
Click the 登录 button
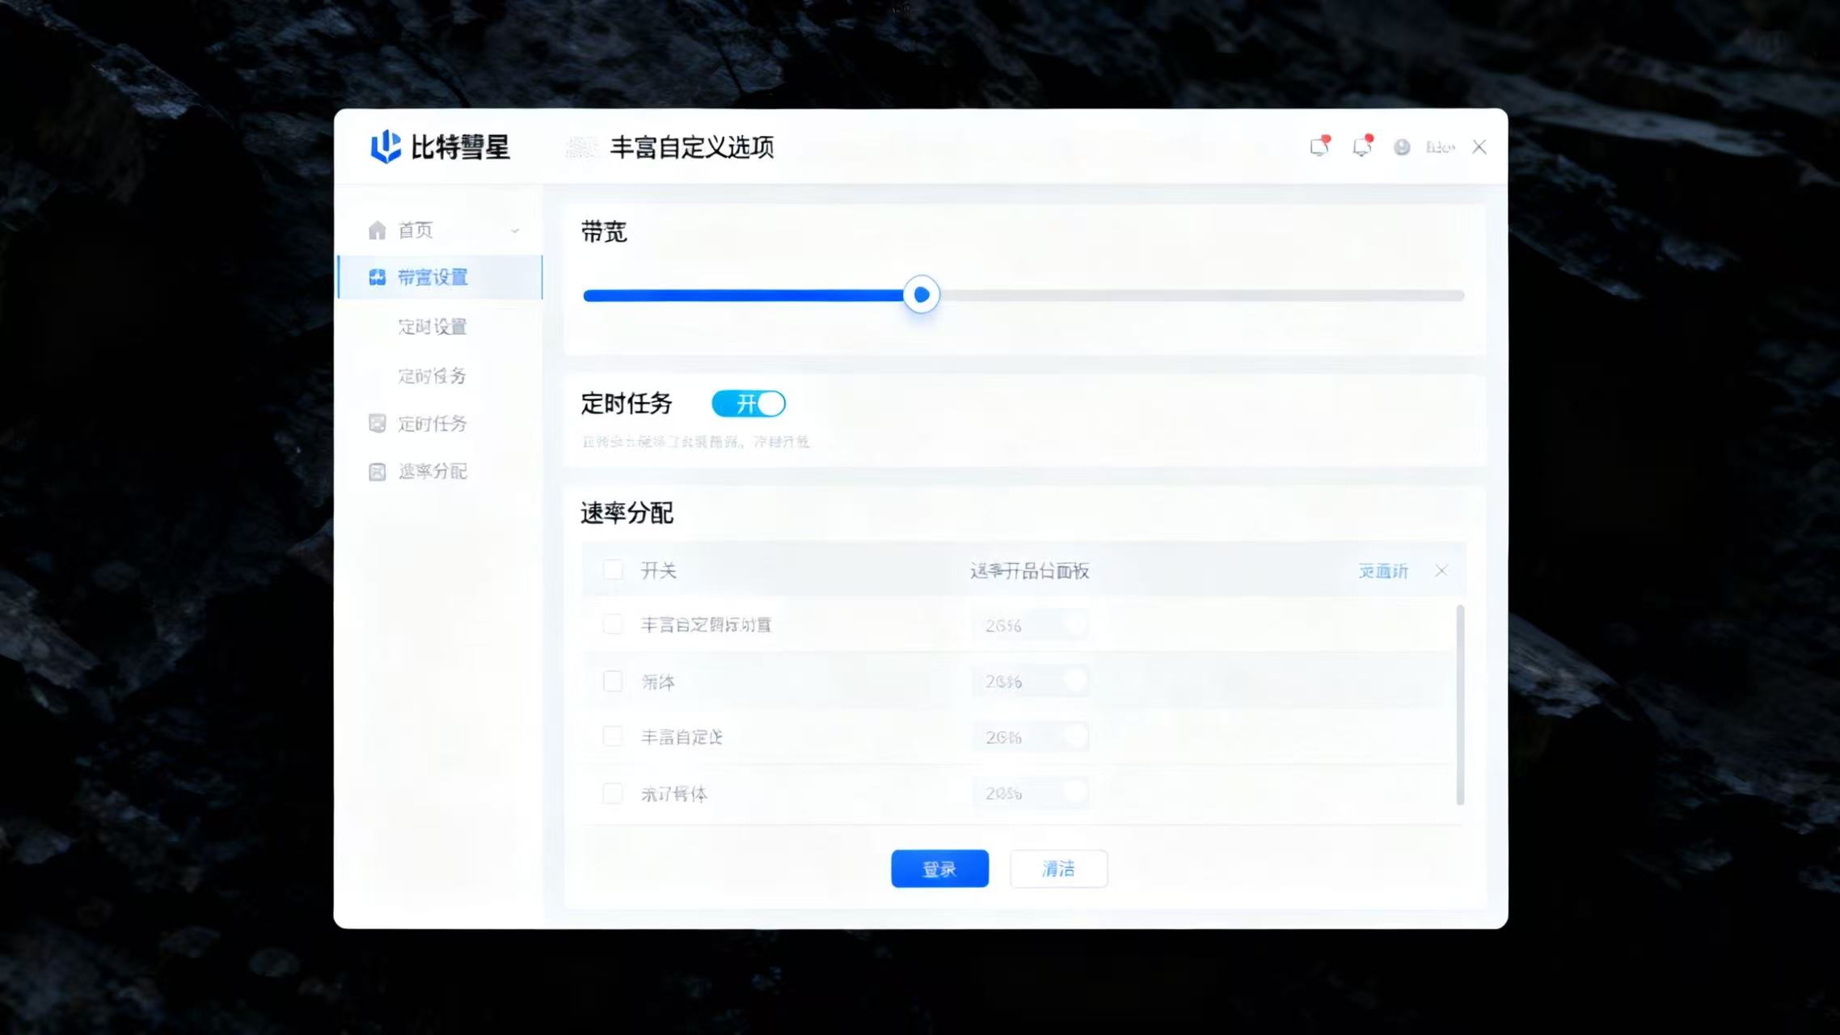[x=939, y=868]
